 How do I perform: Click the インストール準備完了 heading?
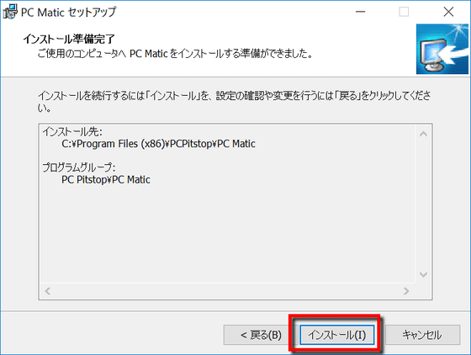point(69,39)
